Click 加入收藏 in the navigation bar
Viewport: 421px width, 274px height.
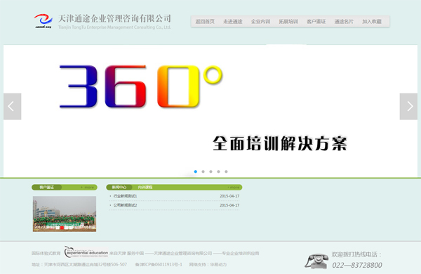click(372, 22)
